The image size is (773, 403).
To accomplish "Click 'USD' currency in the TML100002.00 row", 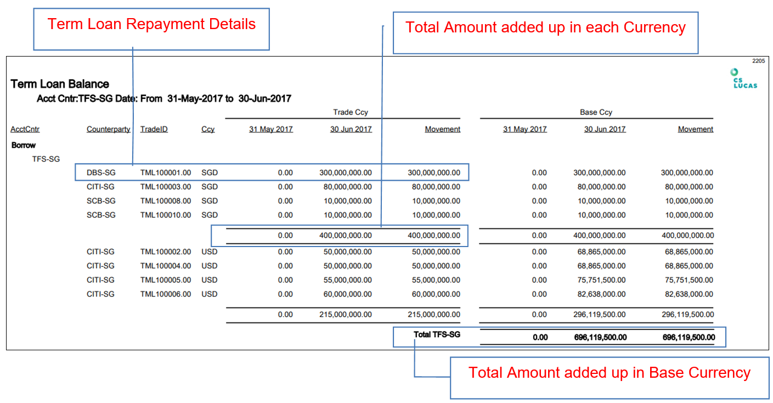I will coord(210,252).
